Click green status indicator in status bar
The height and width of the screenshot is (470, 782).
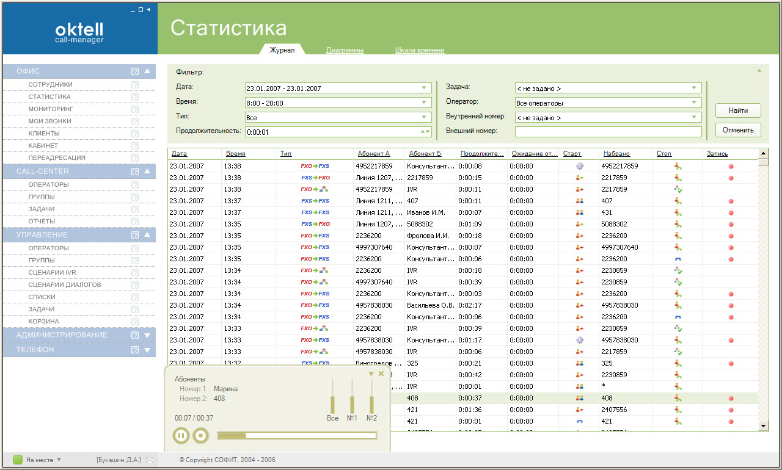click(x=18, y=460)
